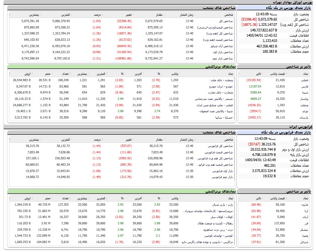Select the شاخص کل فرابورس index row
Image resolution: width=316 pixels, height=252 pixels.
point(122,146)
